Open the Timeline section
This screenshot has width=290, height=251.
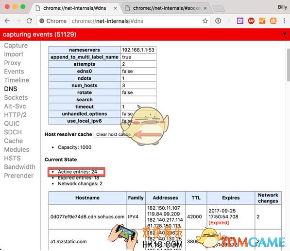[17, 80]
